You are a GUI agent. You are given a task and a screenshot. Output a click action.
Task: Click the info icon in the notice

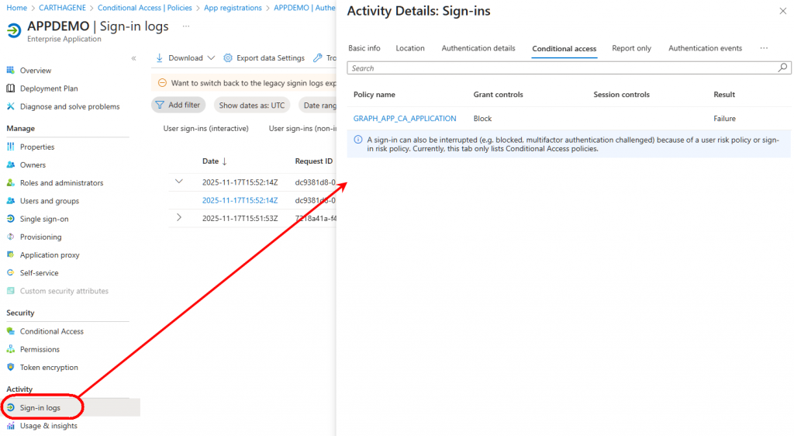pos(358,140)
